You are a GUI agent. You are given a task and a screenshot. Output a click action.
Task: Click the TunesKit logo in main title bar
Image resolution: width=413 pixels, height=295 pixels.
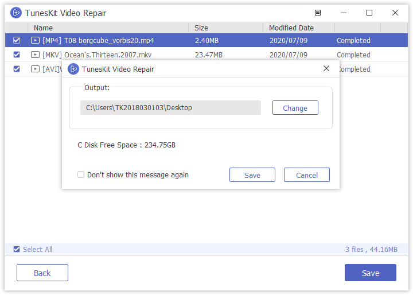coord(16,13)
